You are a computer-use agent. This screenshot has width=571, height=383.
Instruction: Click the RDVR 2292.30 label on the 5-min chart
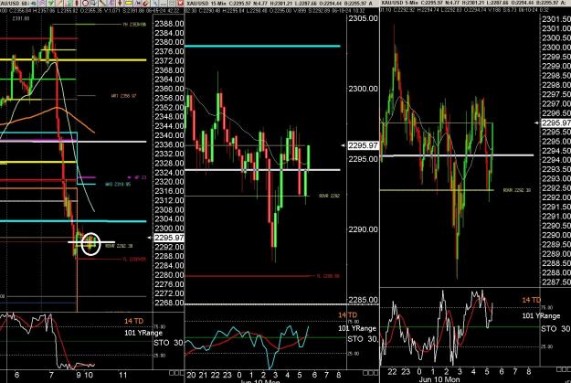coord(517,190)
